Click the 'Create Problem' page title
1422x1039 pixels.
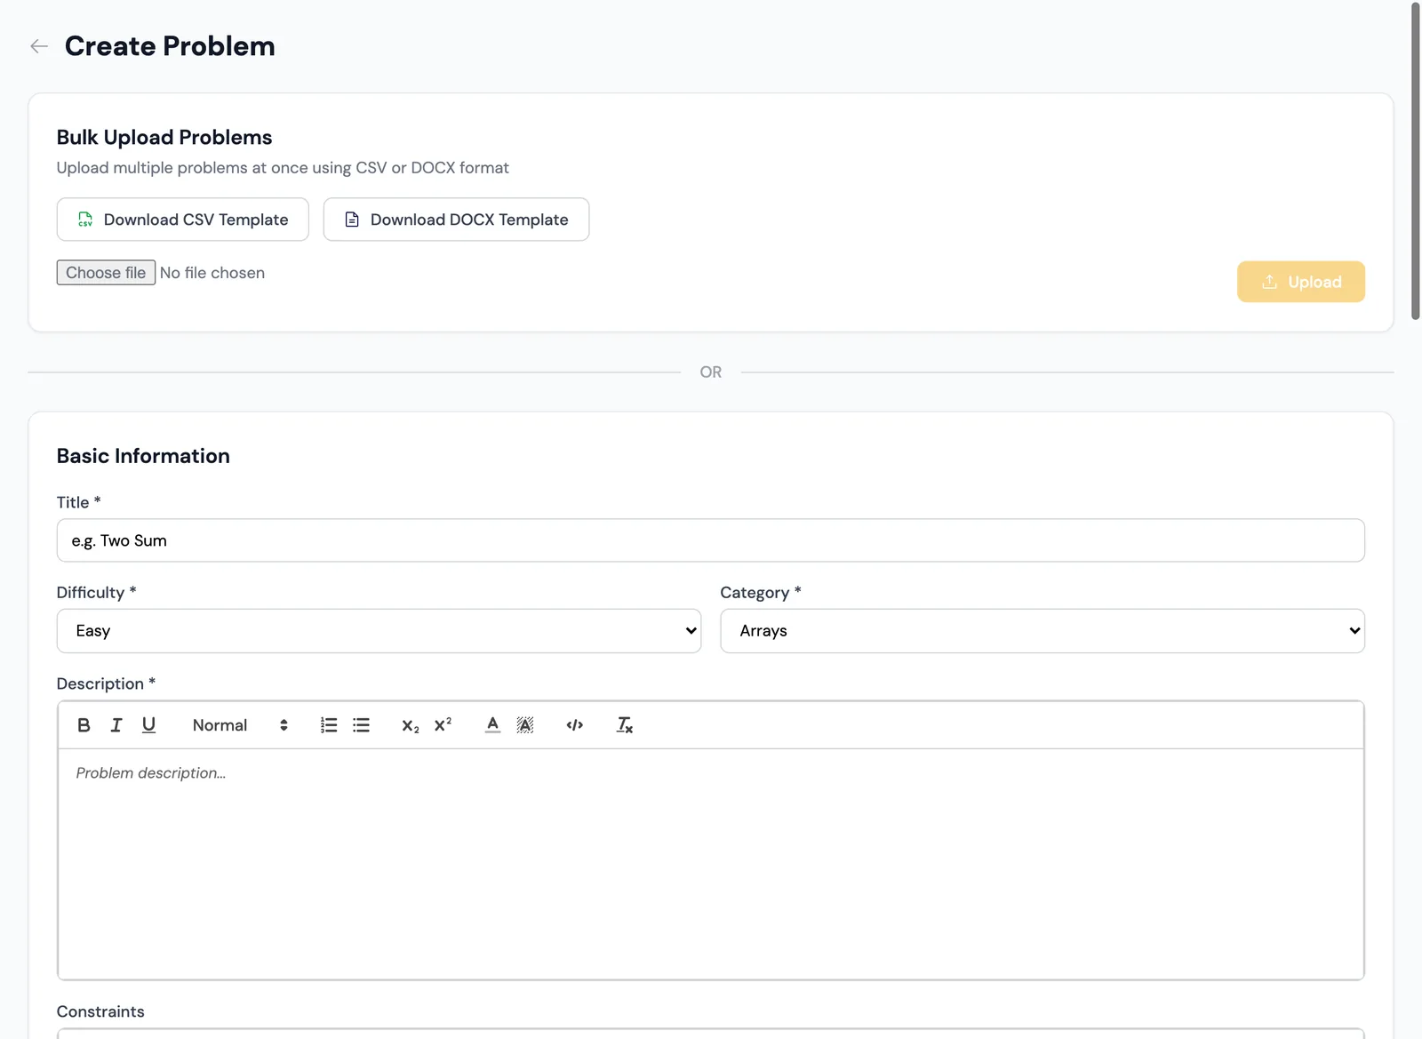click(x=170, y=46)
